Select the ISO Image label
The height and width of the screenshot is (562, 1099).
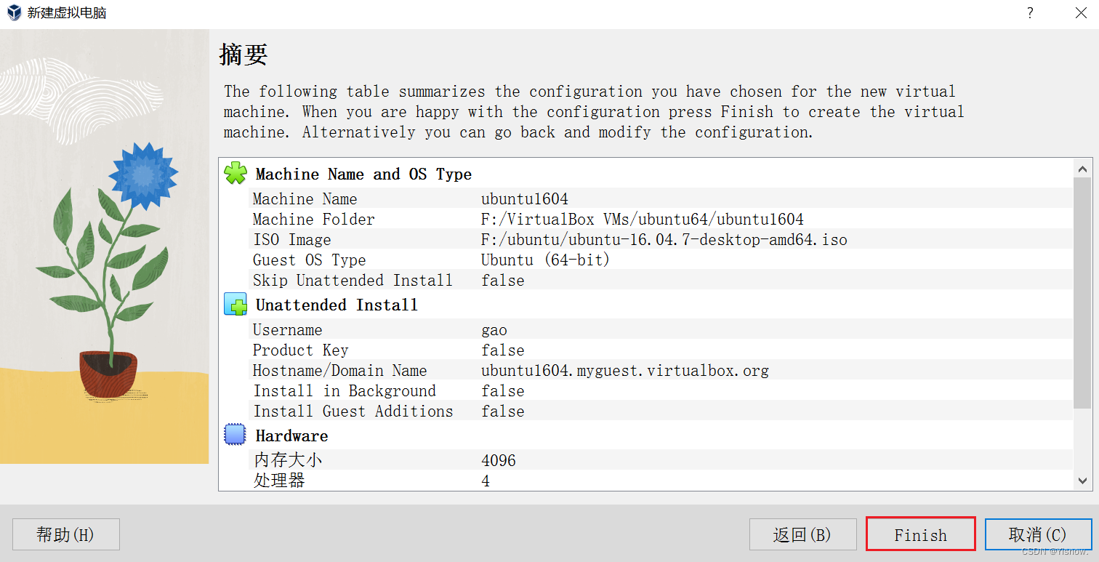point(291,240)
